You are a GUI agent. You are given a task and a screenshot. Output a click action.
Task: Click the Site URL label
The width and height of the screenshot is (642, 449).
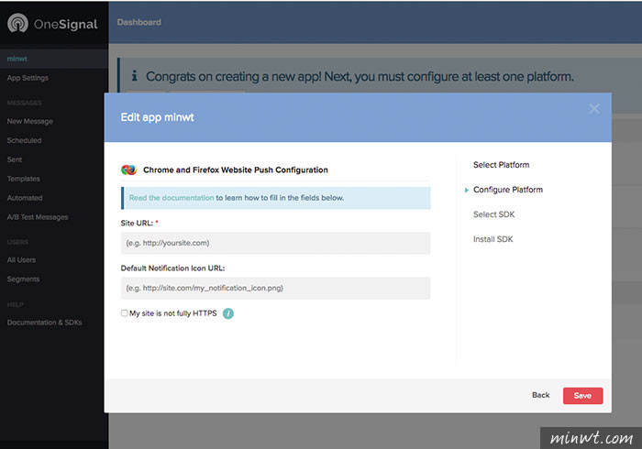pyautogui.click(x=137, y=223)
